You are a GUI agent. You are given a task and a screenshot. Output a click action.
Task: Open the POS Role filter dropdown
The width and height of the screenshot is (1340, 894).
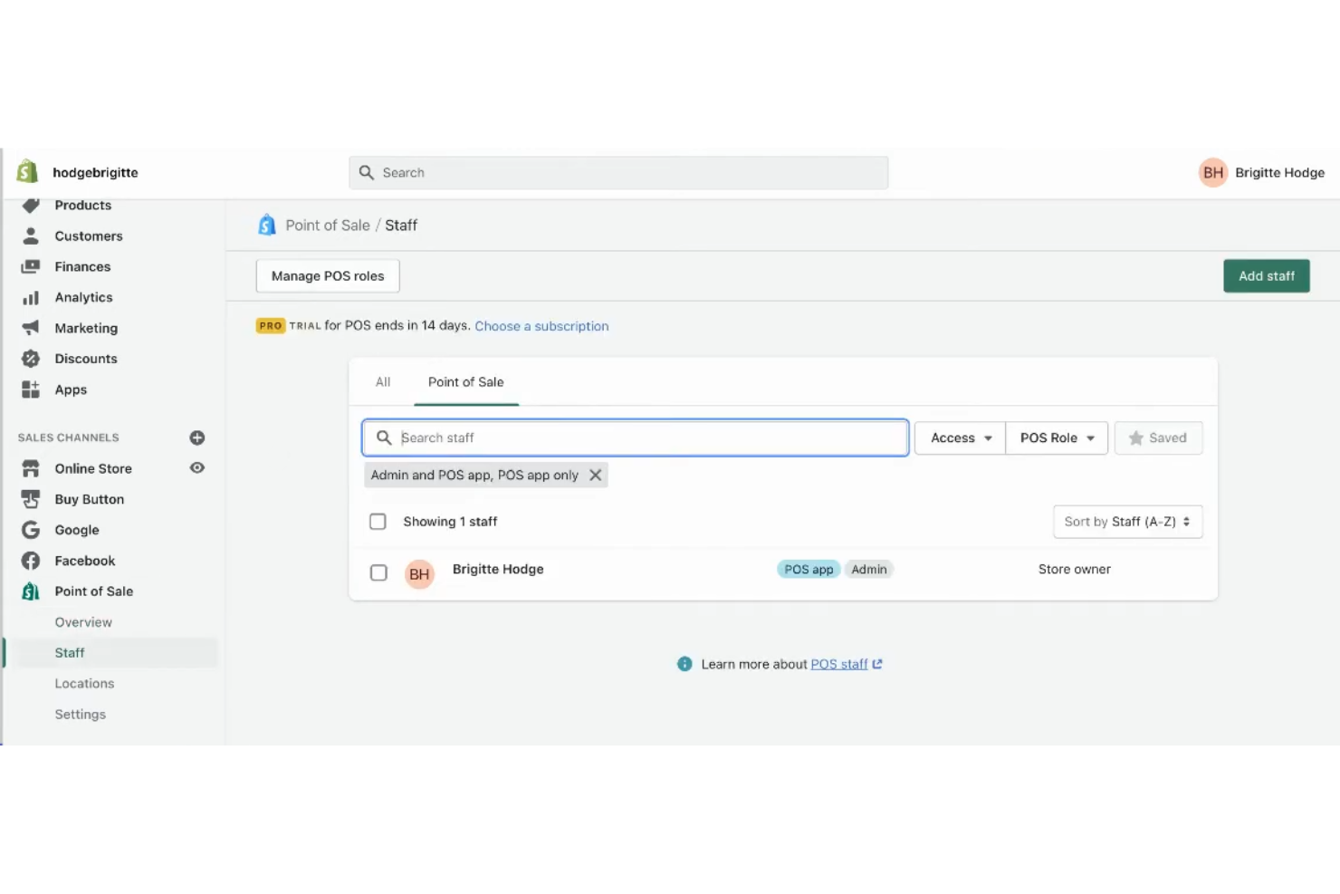tap(1057, 437)
